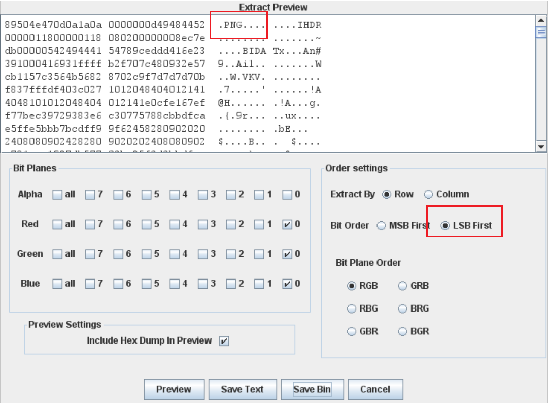
Task: Select RGB bit plane order
Action: (352, 286)
